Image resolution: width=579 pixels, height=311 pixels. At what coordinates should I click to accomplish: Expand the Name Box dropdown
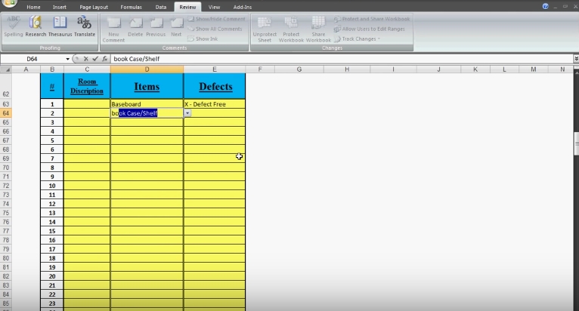tap(67, 59)
